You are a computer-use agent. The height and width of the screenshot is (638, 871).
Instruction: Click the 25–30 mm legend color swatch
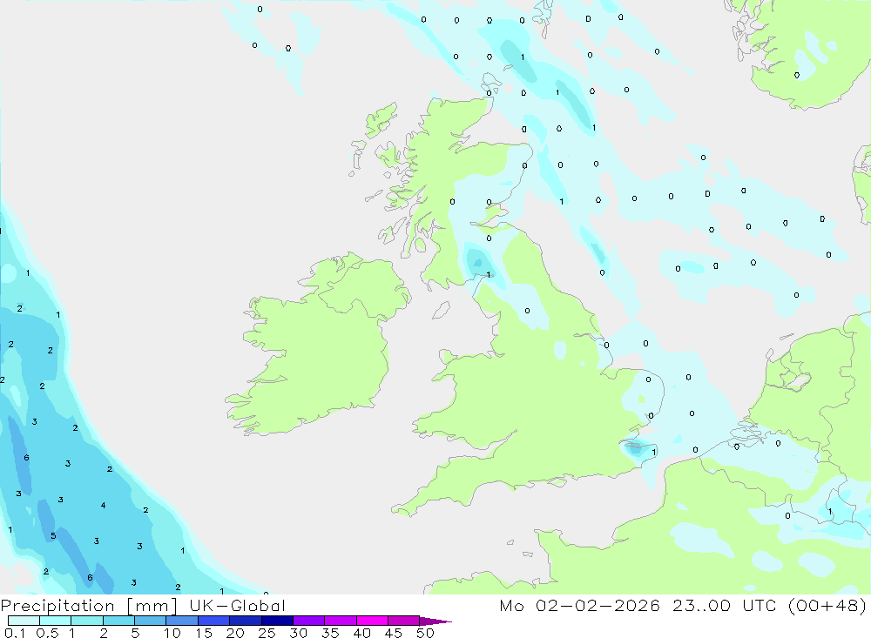click(277, 621)
